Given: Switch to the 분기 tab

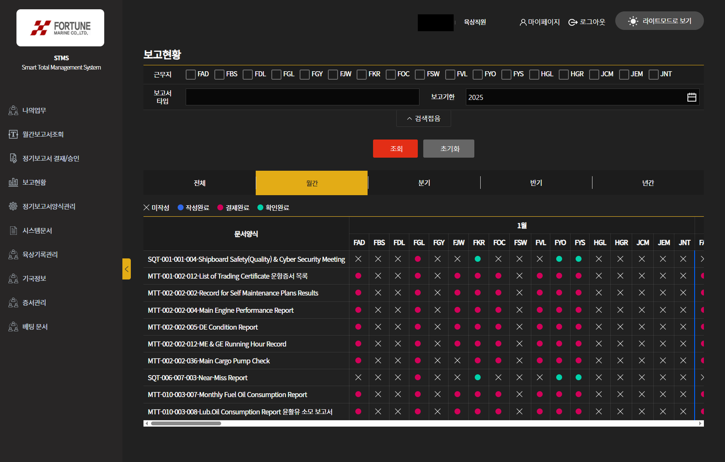Looking at the screenshot, I should [424, 183].
